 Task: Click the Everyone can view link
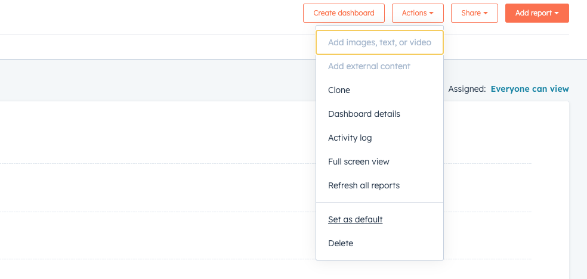[530, 89]
